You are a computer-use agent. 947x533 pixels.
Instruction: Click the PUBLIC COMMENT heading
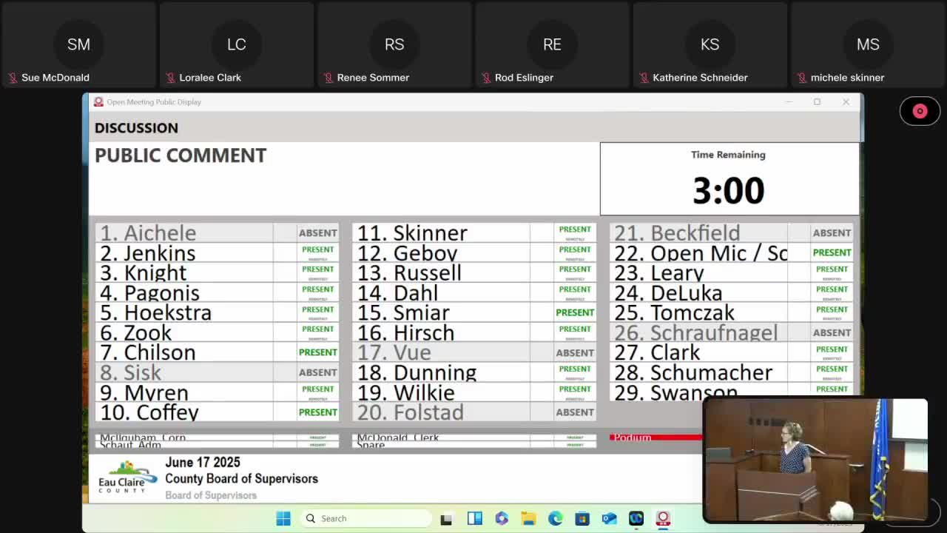pos(181,155)
